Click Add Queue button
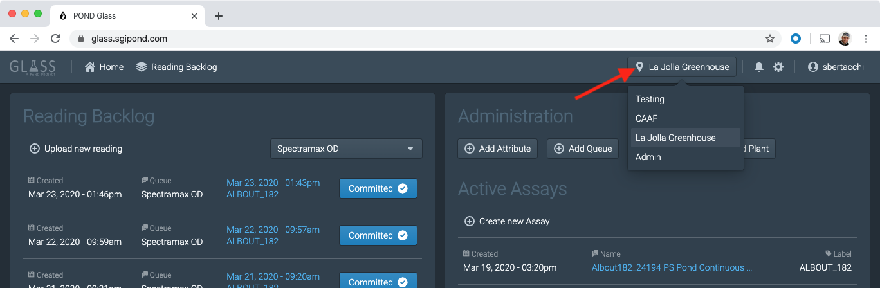This screenshot has height=288, width=880. pyautogui.click(x=583, y=148)
